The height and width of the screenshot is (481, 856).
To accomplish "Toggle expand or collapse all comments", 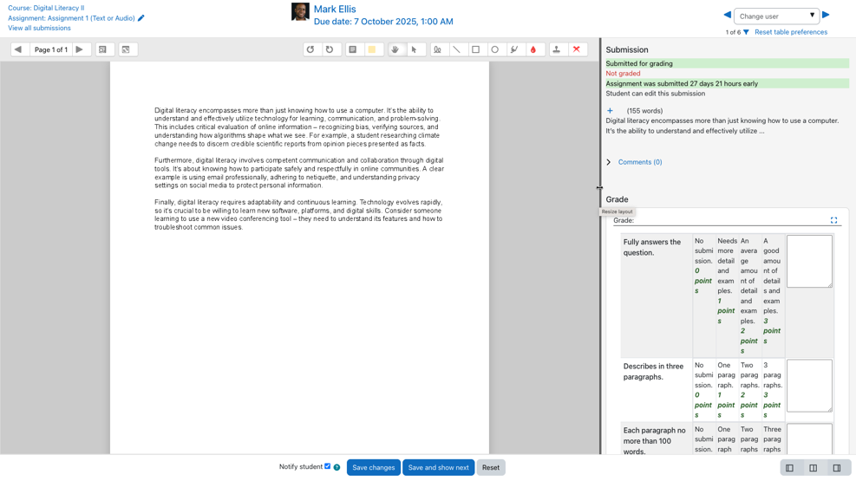I will pos(126,49).
